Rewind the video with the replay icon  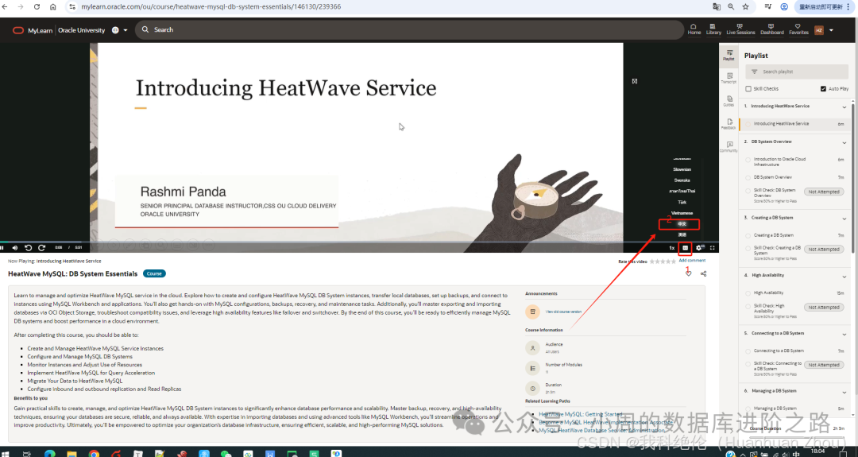(29, 248)
